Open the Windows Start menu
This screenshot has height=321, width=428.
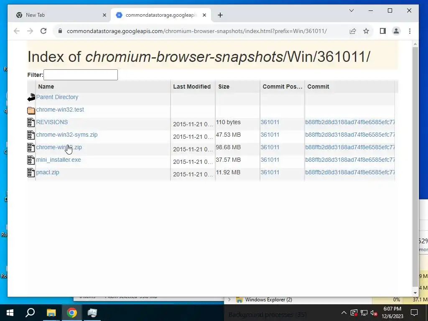(x=10, y=313)
